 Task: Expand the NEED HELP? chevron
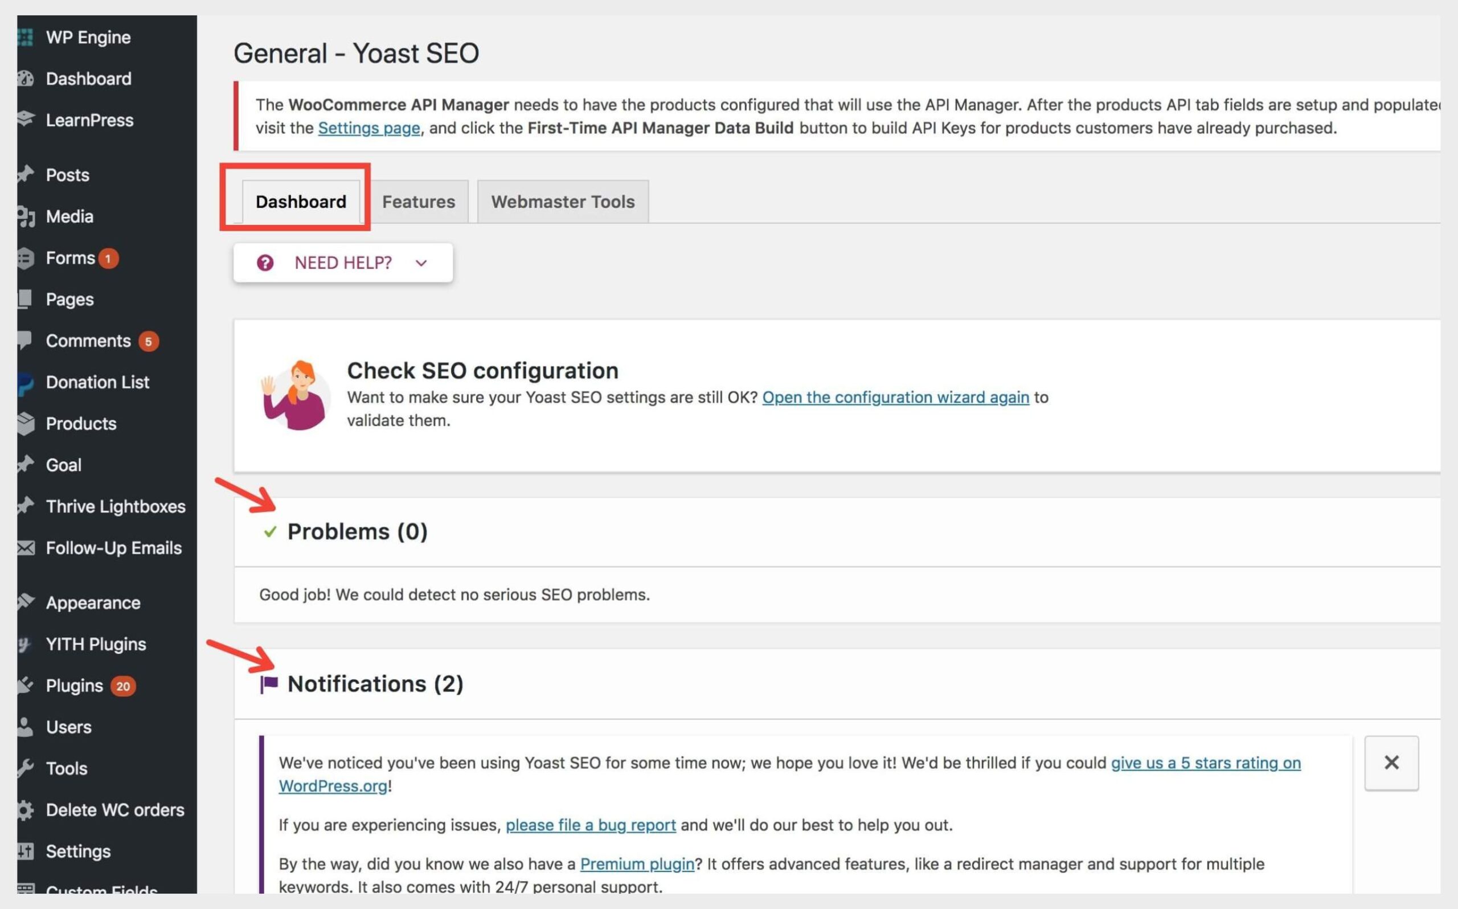click(421, 263)
